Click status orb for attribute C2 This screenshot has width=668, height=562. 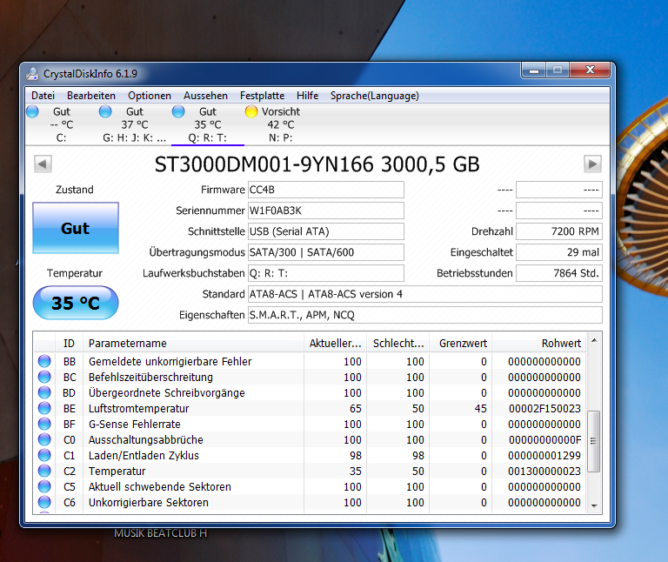[x=44, y=471]
